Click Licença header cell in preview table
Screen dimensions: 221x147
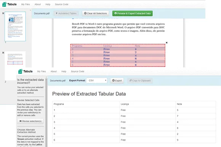[147, 104]
